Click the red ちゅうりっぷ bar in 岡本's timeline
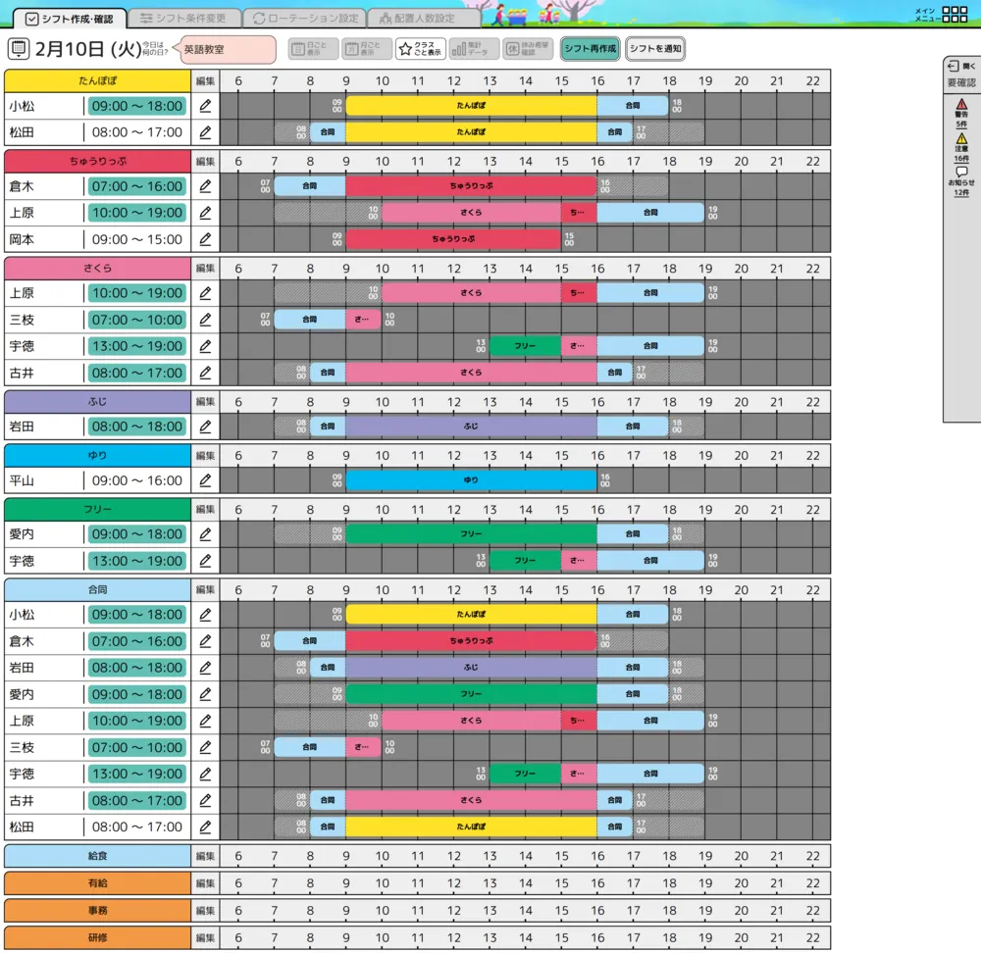Viewport: 981px width, 953px height. point(453,239)
